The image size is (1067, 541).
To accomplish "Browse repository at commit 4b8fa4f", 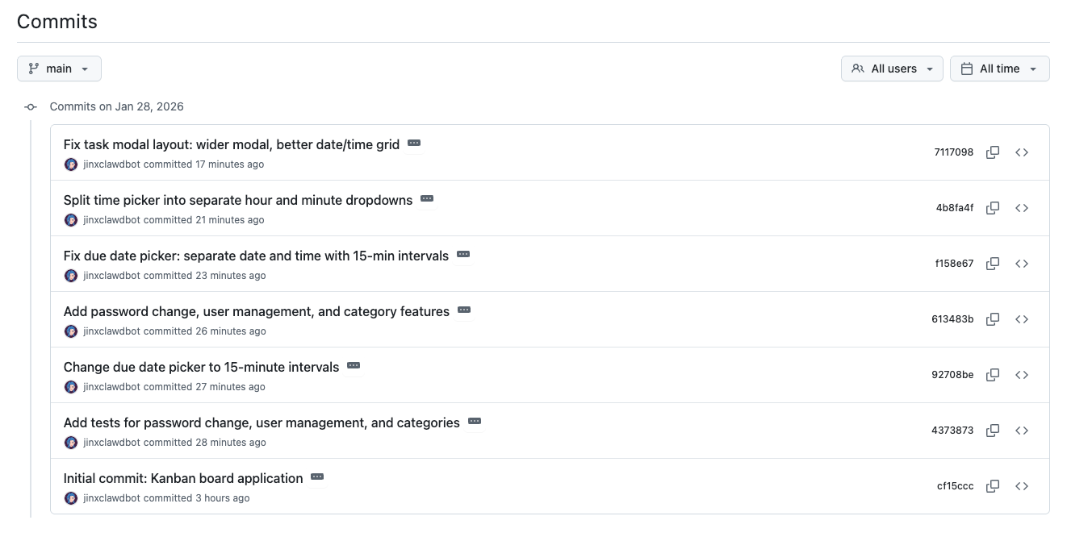I will coord(1022,208).
